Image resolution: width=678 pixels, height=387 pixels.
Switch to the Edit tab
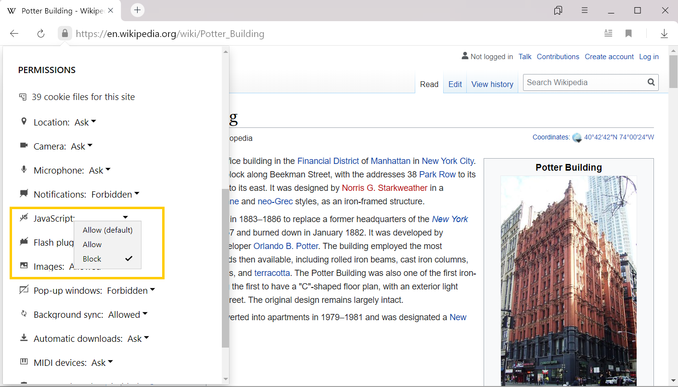point(455,84)
